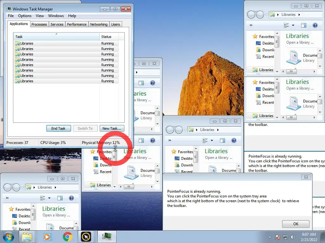Click Help icon in bottom-left Libraries window
The image size is (325, 243).
[x=71, y=198]
